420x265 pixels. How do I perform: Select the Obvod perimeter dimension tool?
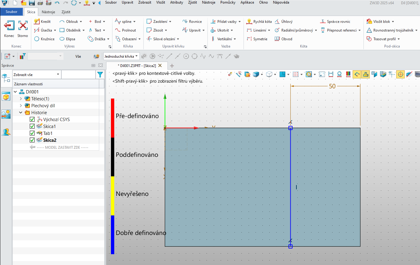pyautogui.click(x=283, y=39)
